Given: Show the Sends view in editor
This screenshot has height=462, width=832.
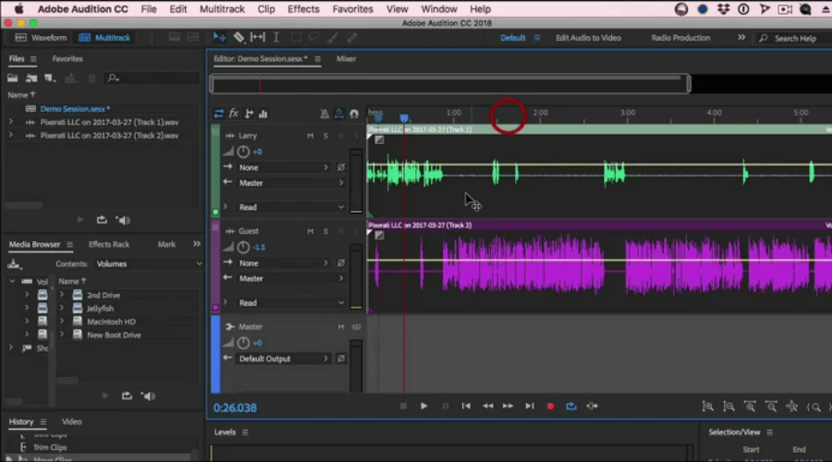Looking at the screenshot, I should click(x=249, y=114).
